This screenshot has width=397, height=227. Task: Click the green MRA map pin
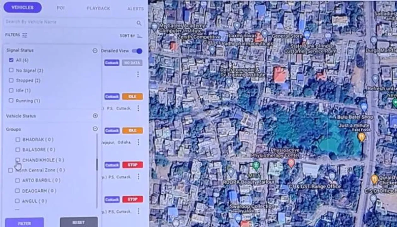(256, 166)
